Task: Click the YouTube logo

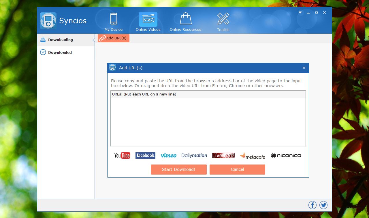Action: coord(122,156)
